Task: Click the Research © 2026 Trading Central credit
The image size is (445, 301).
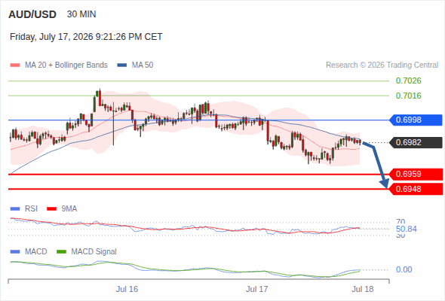Action: coord(382,65)
